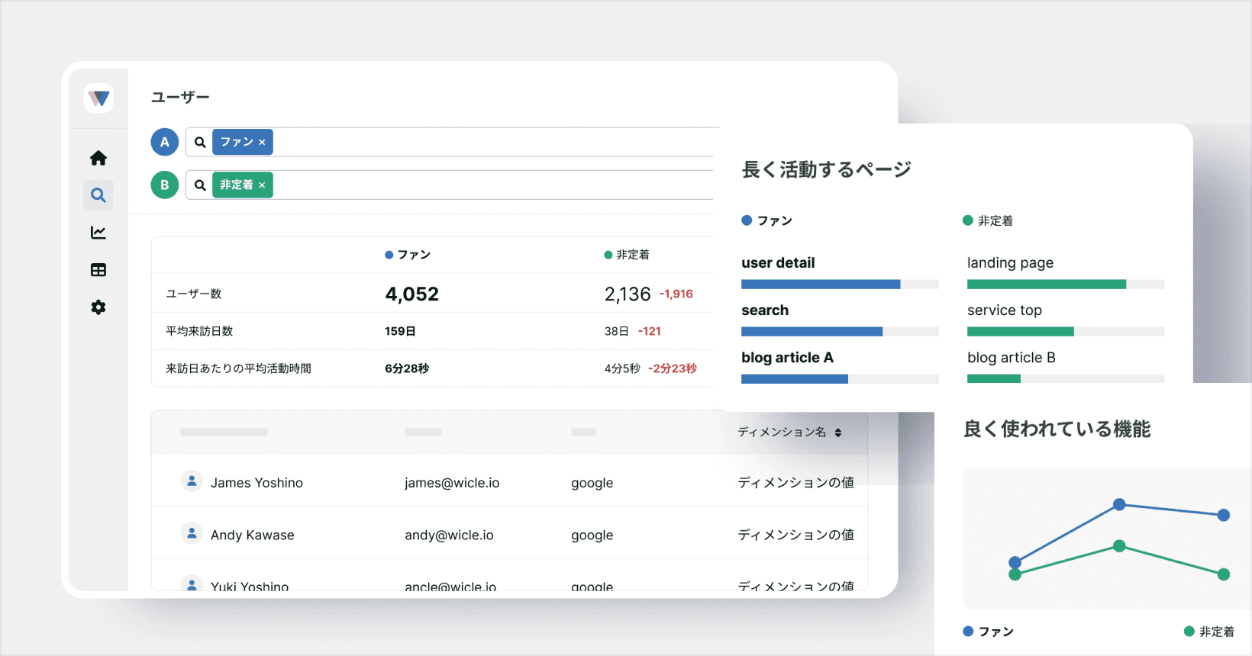Click James Yoshino's user avatar icon
Image resolution: width=1252 pixels, height=656 pixels.
(192, 481)
